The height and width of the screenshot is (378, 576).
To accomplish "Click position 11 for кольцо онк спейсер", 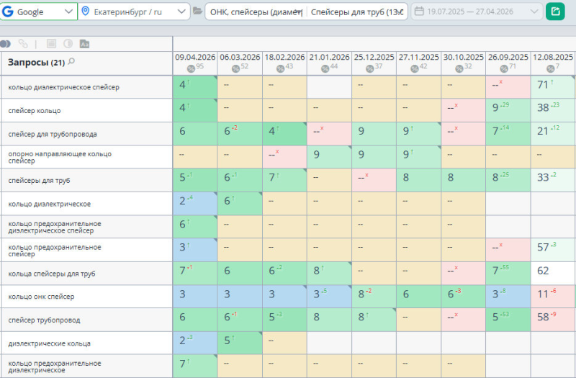I will [x=553, y=297].
